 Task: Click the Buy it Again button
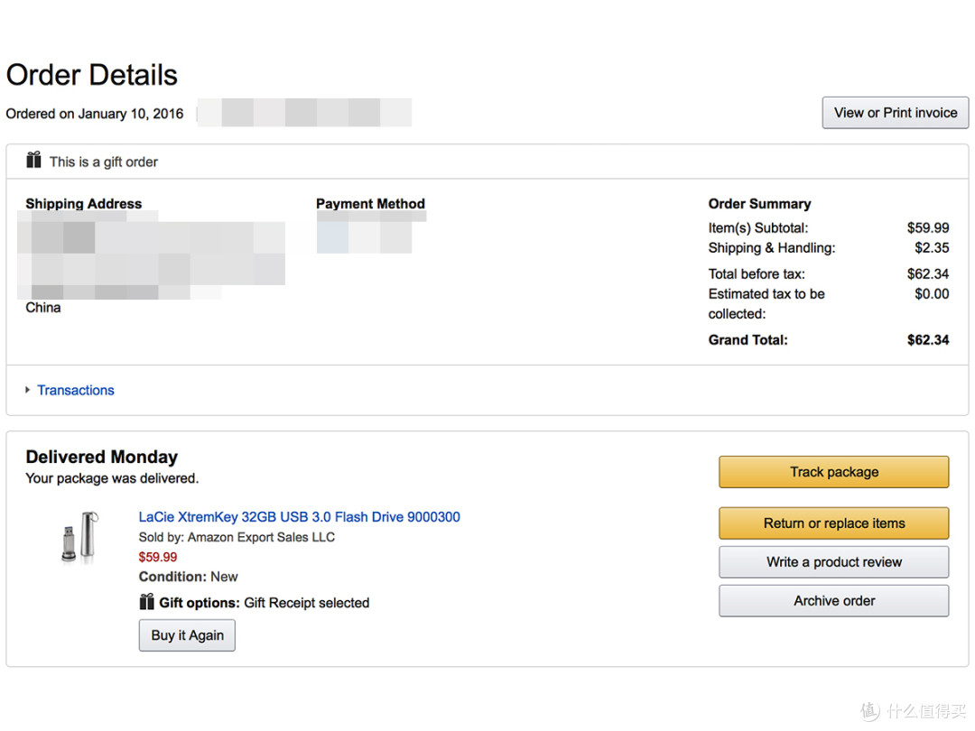pos(187,635)
